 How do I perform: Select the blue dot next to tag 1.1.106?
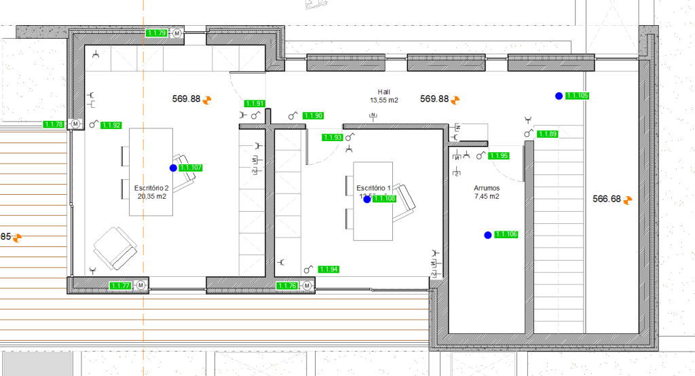coord(487,235)
